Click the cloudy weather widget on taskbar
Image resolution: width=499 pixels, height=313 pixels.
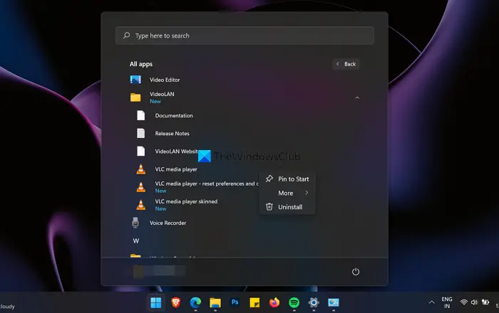(7, 307)
